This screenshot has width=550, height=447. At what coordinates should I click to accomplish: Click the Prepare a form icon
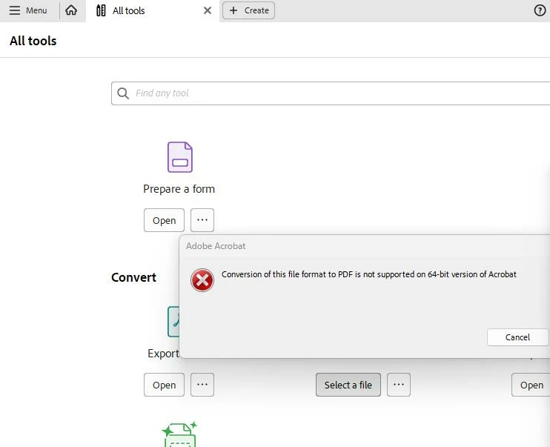[180, 157]
